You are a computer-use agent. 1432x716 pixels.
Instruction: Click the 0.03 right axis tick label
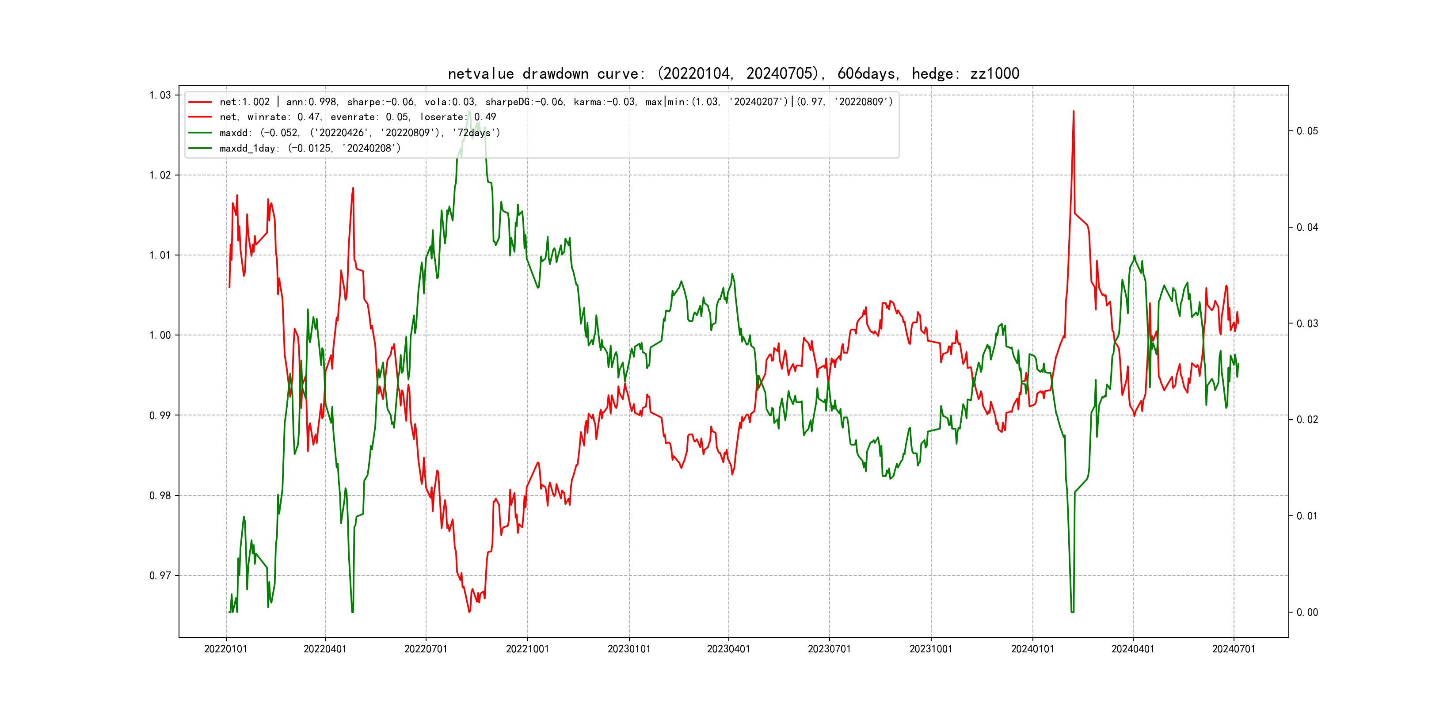point(1307,324)
